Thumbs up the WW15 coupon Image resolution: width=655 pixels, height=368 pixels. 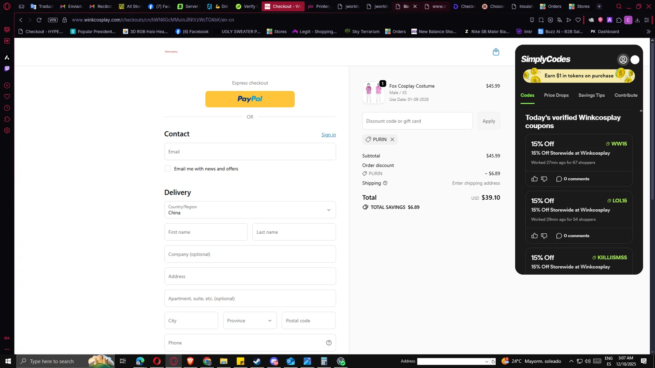coord(534,179)
